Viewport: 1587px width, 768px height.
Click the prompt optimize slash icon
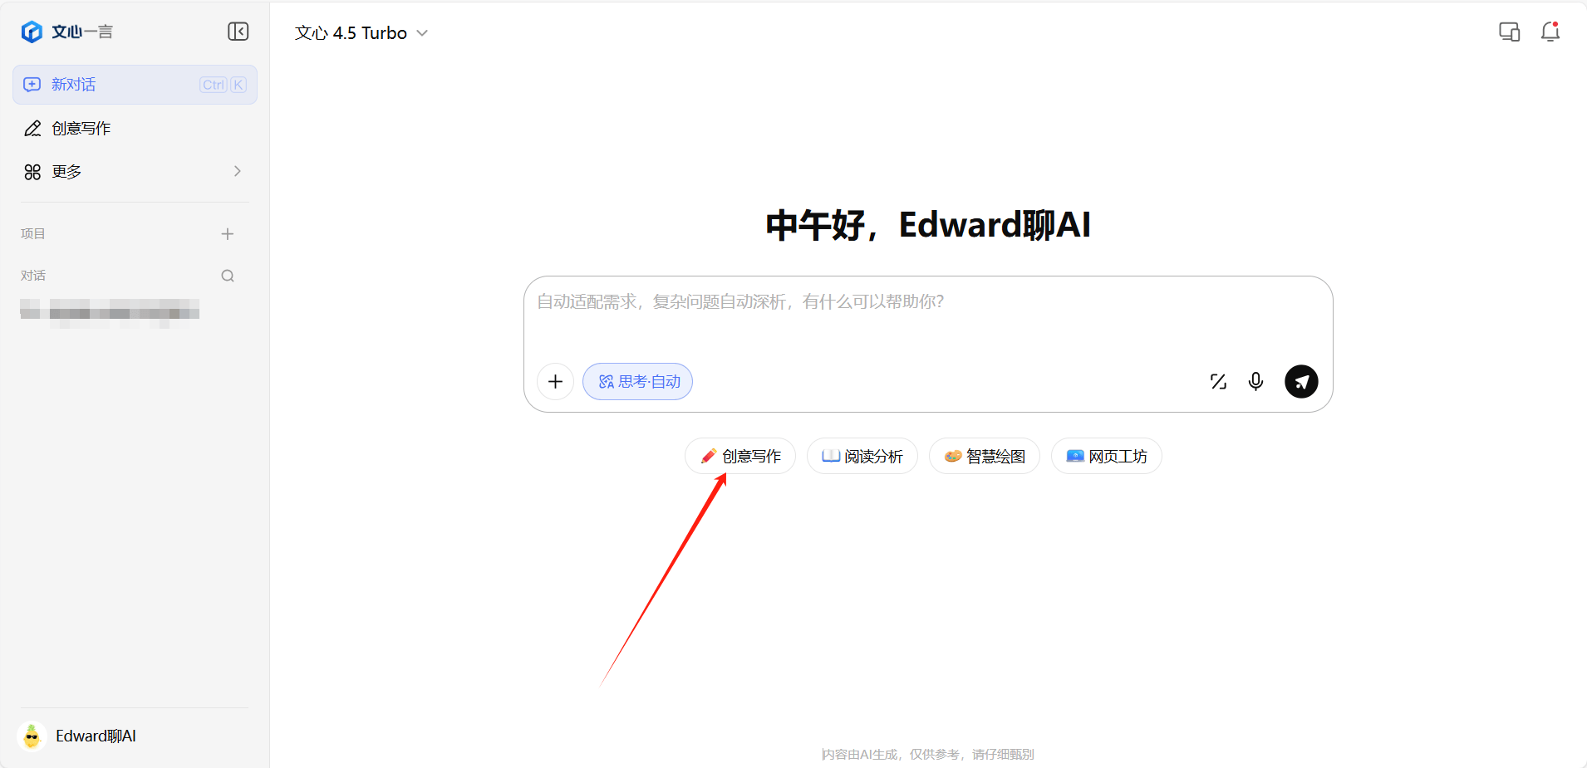click(x=1218, y=381)
